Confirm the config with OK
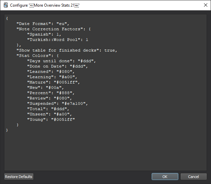Screen dimensions: 211x184 point(165,177)
